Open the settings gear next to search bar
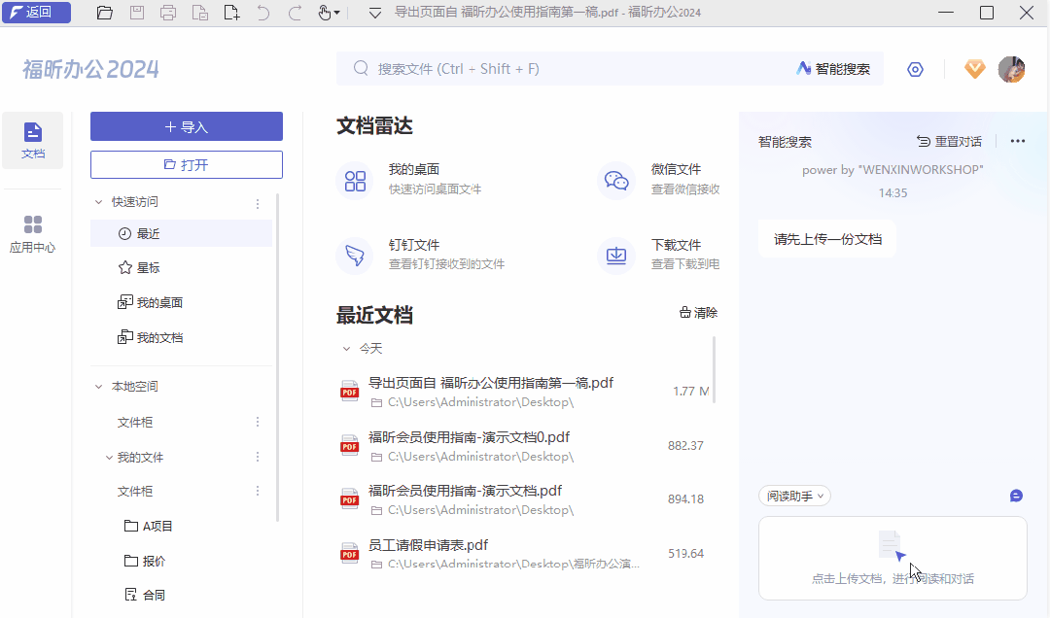 point(914,69)
